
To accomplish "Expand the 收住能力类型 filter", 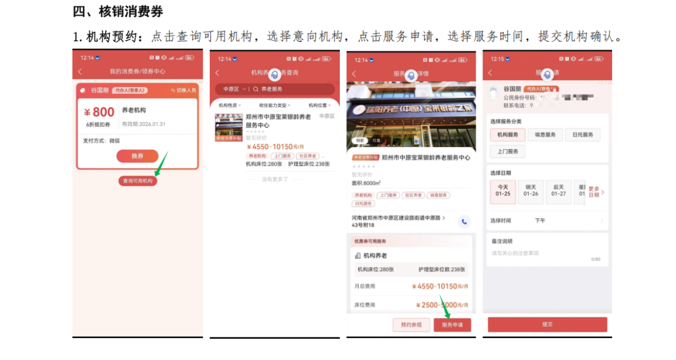I will 275,105.
